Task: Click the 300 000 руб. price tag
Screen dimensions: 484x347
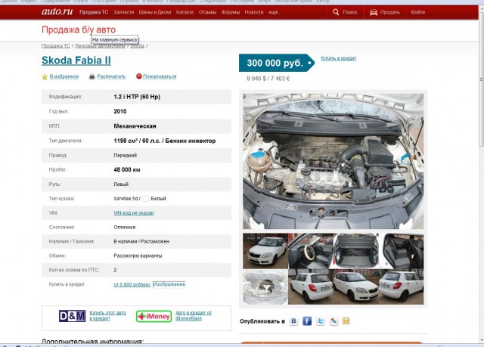Action: pos(277,63)
